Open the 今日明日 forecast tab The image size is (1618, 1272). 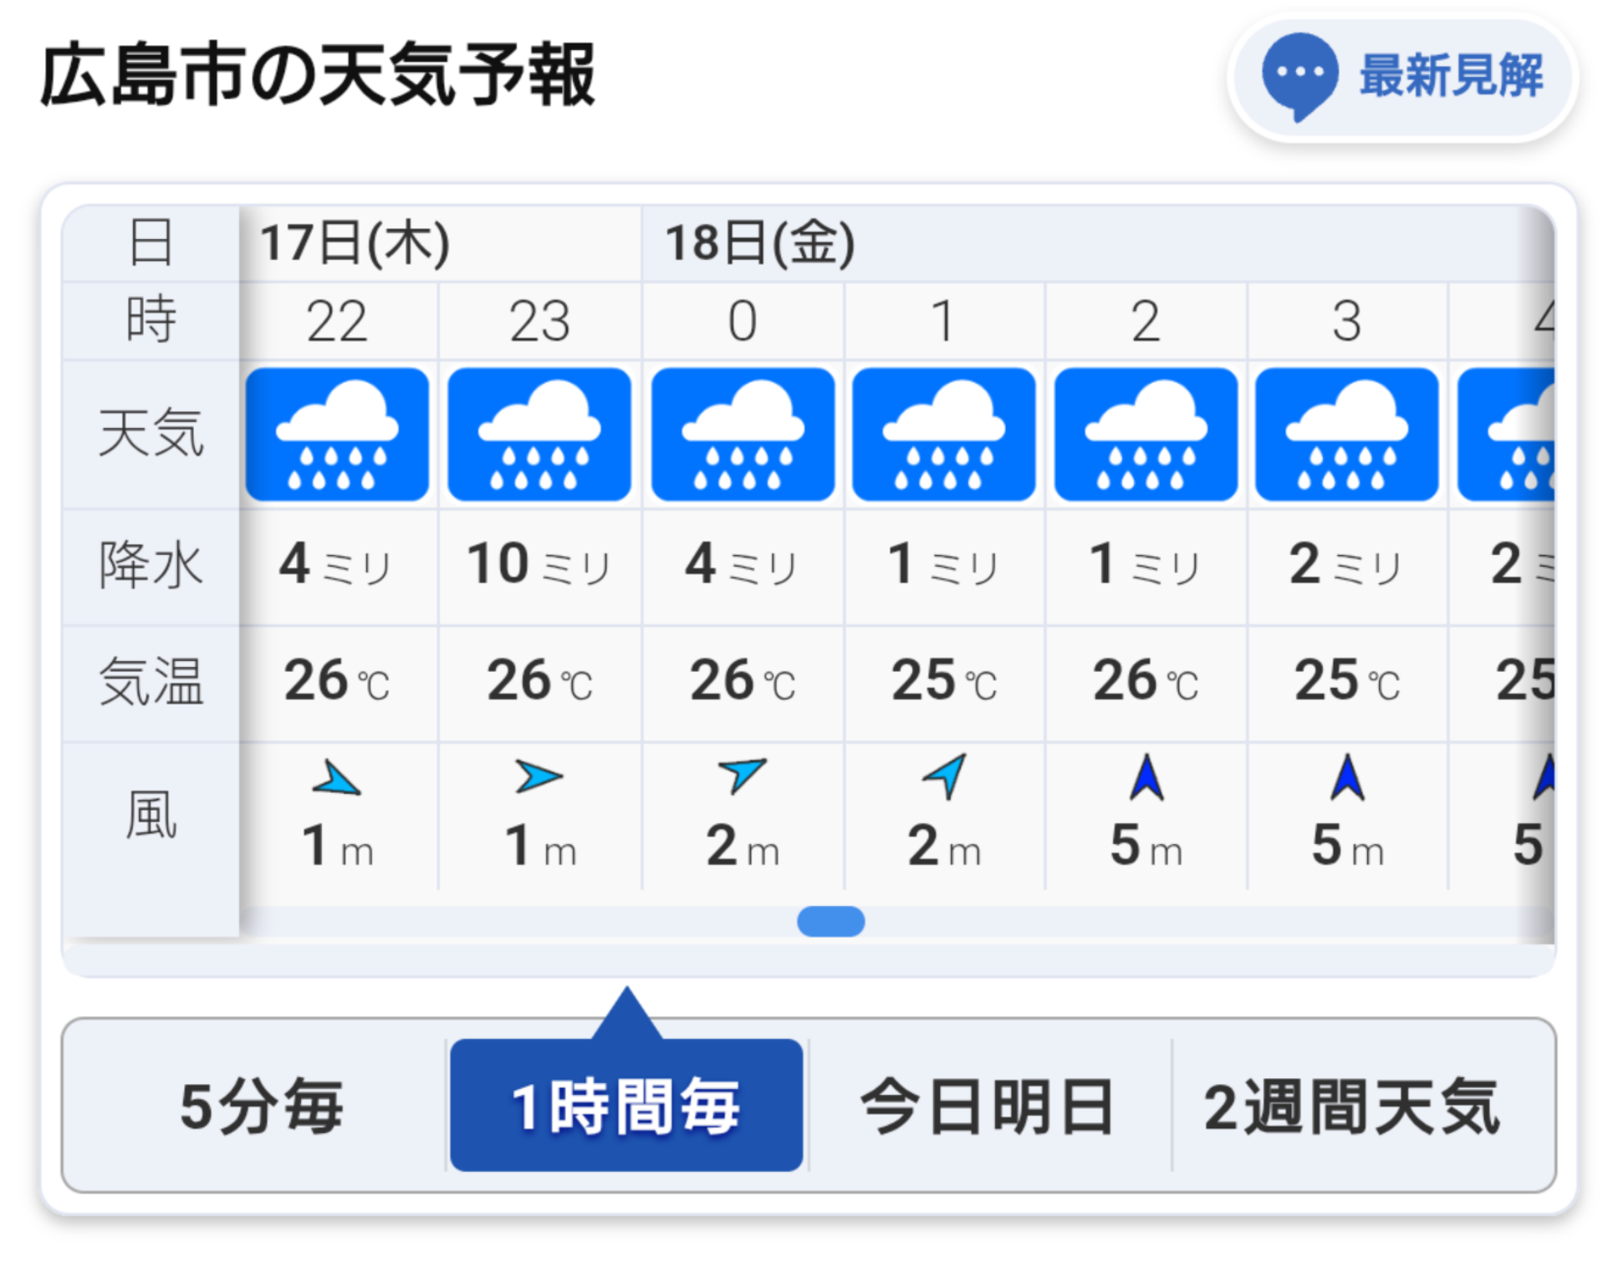[x=988, y=1106]
